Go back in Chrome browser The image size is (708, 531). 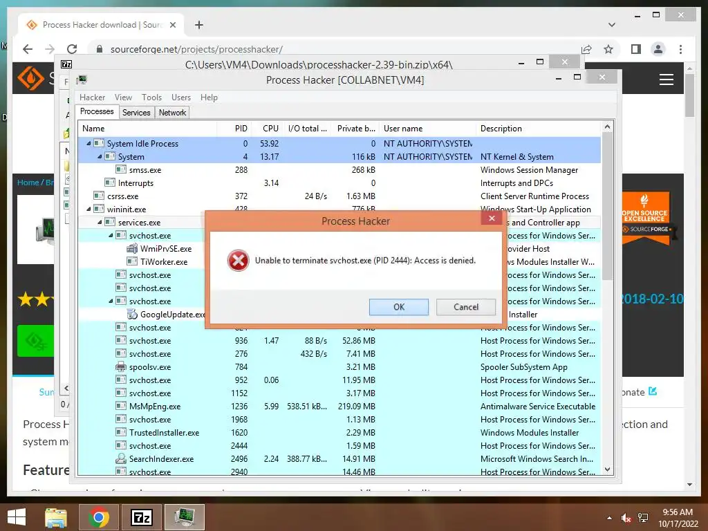[28, 49]
